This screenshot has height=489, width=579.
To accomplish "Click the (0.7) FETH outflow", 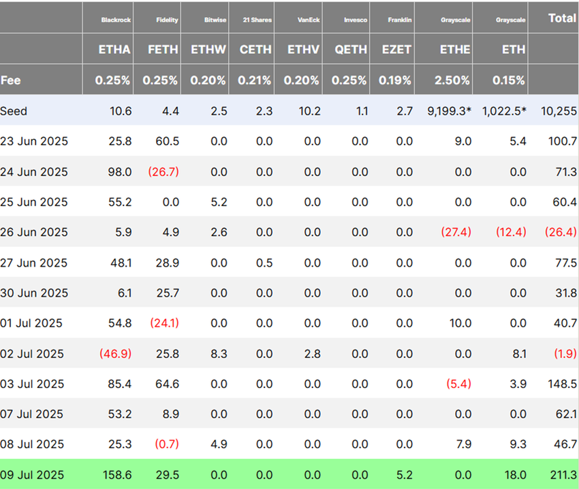I will [x=167, y=444].
